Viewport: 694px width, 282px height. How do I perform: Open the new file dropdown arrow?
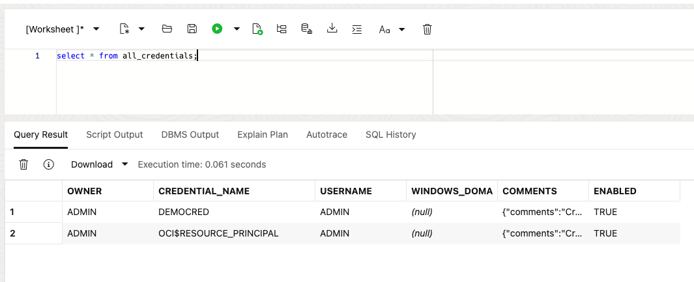point(141,29)
